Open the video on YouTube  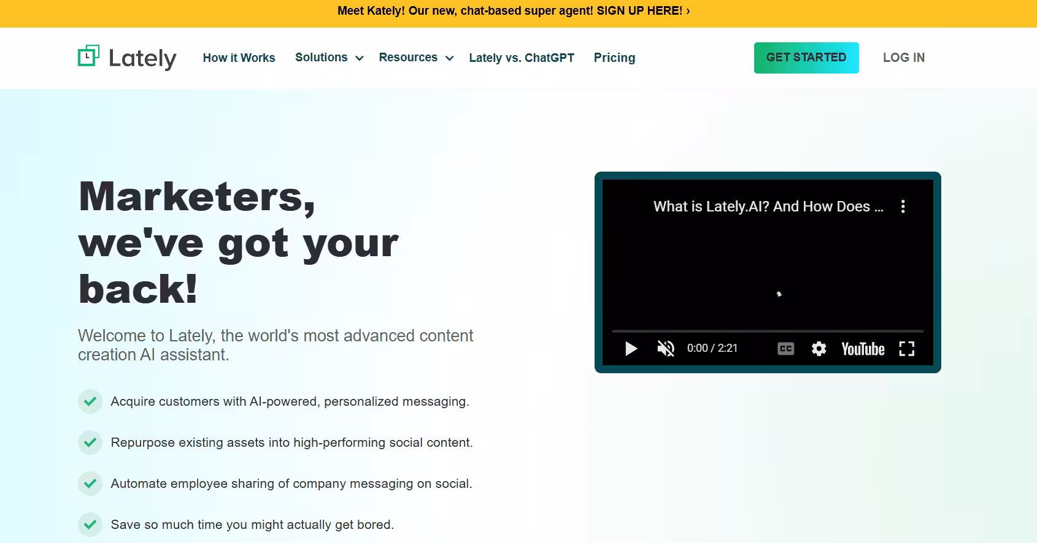click(x=863, y=349)
